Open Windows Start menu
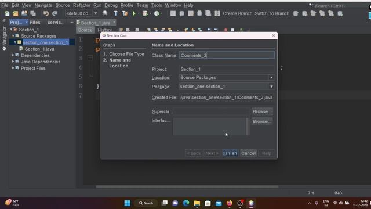 (x=128, y=203)
